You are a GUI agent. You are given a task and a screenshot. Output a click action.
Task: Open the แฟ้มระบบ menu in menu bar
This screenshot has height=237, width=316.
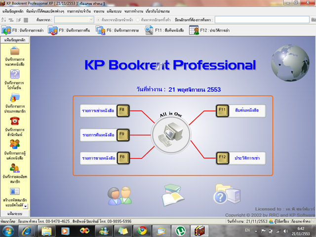coord(114,11)
